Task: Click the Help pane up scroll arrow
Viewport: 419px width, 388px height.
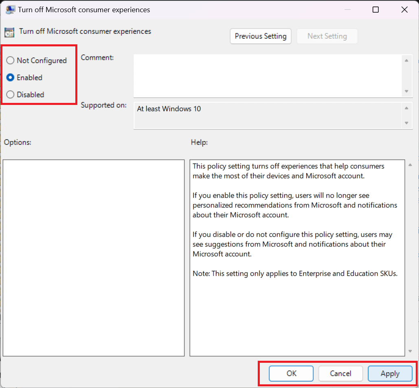Action: (x=410, y=164)
